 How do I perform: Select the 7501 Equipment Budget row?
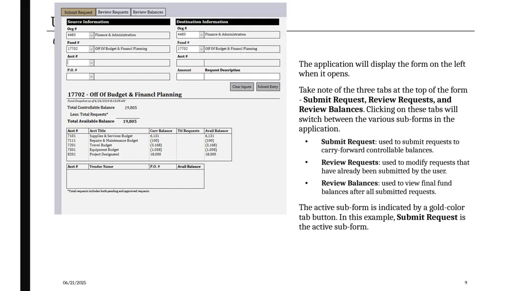pos(149,150)
